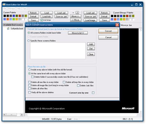
Task: Check Delete all bmp files in every folder
Action: coord(64,82)
